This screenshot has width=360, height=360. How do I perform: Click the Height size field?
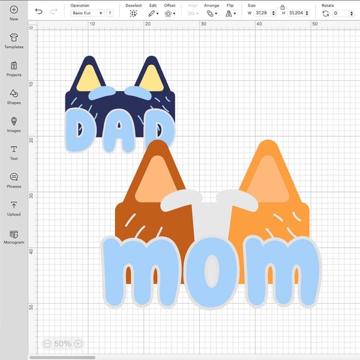[x=296, y=13]
